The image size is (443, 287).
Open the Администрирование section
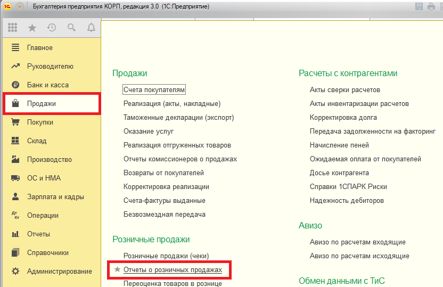60,272
